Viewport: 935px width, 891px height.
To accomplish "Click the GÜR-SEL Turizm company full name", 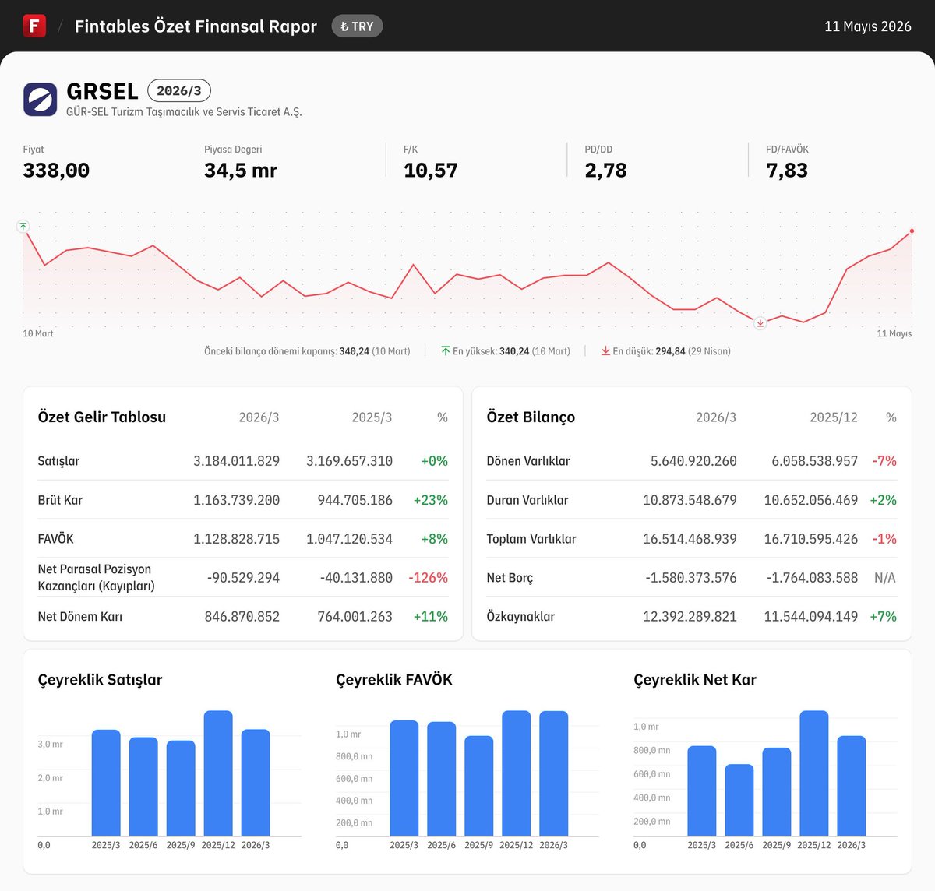I will tap(184, 112).
